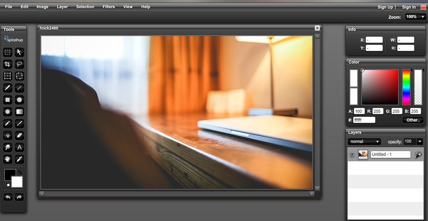Open the layer opacity dropdown arrow

tap(420, 141)
